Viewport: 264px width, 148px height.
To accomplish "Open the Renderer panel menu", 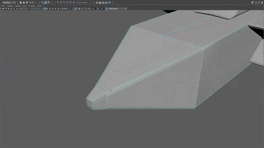I will (32, 6).
